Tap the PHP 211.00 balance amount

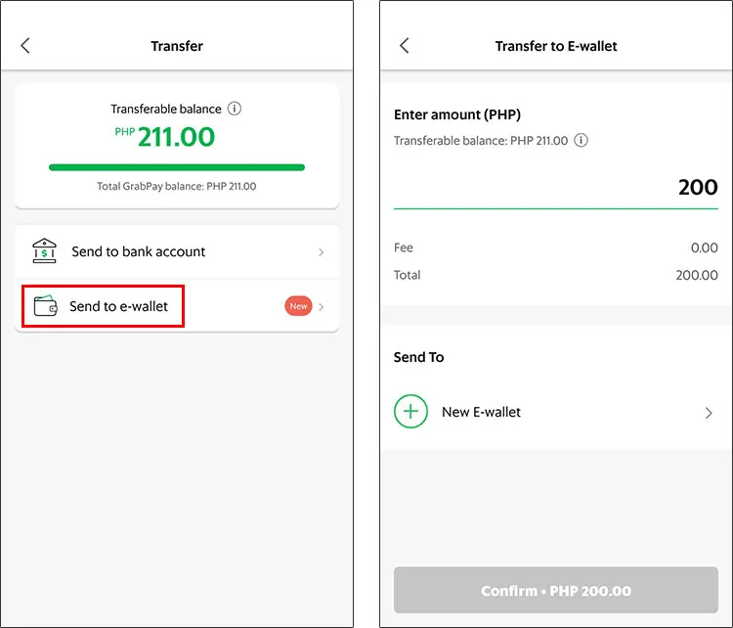tap(164, 137)
